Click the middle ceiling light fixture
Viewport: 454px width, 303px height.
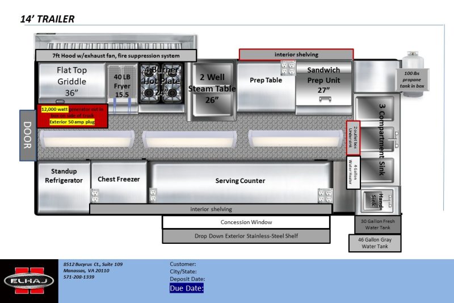coord(190,140)
